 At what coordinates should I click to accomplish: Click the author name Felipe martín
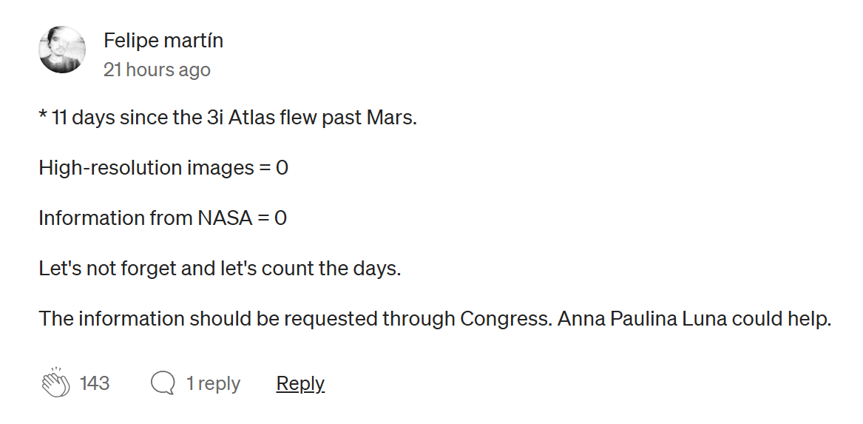[x=163, y=40]
